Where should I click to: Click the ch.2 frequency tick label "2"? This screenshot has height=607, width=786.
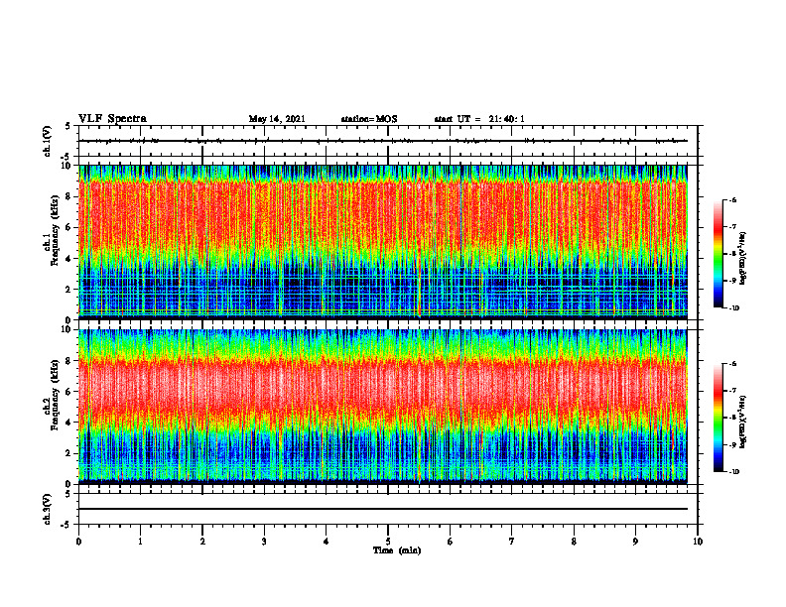point(68,453)
